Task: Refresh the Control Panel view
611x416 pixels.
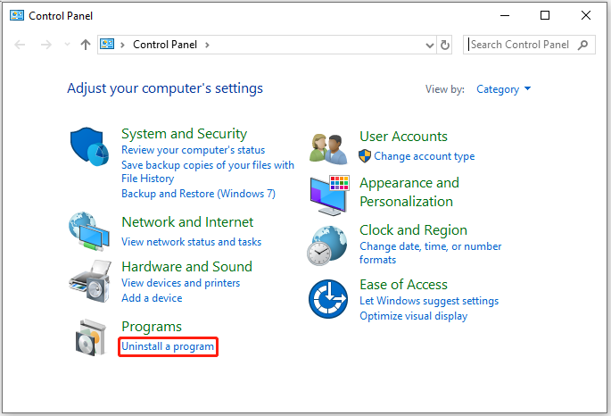Action: pyautogui.click(x=444, y=45)
